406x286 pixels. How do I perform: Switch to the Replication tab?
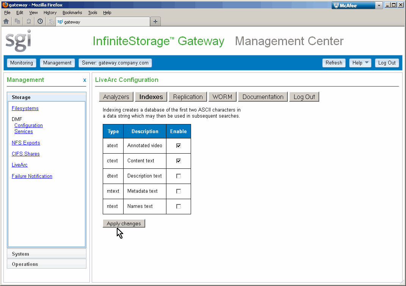click(x=188, y=97)
